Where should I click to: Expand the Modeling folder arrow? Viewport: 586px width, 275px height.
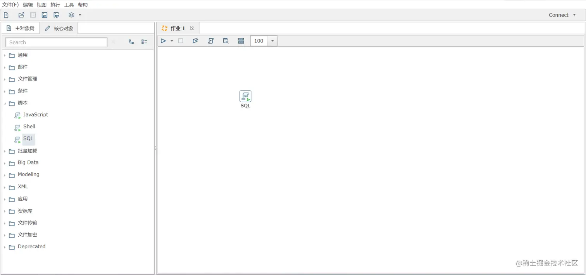5,175
